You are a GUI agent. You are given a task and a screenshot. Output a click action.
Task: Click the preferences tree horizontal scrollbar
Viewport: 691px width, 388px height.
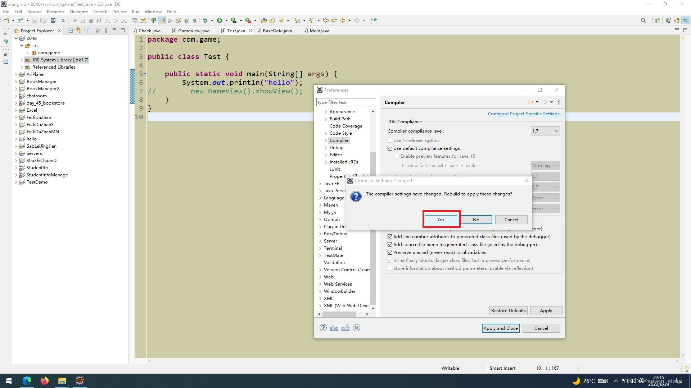coord(339,314)
